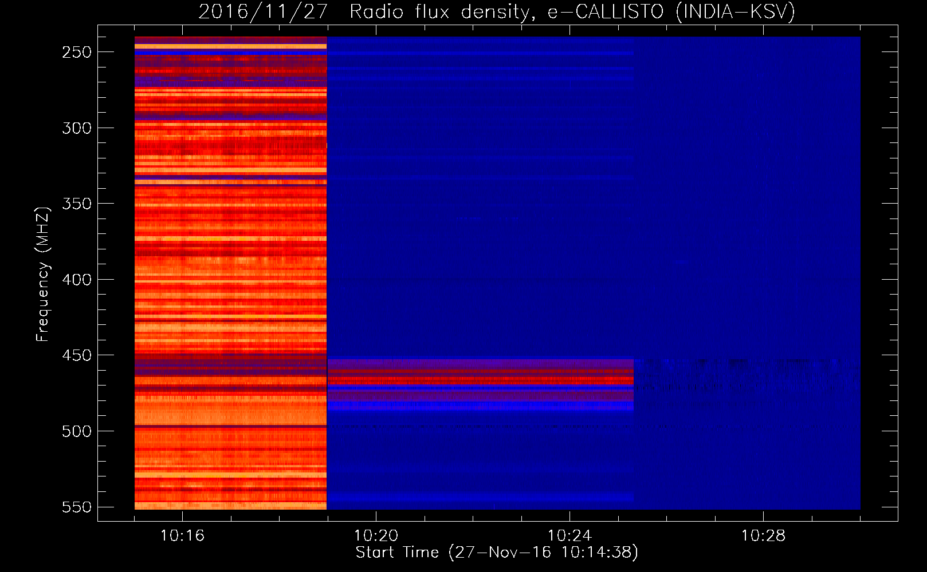Viewport: 927px width, 572px height.
Task: Click the 'Frequency (MHZ)' axis label
Action: 43,274
